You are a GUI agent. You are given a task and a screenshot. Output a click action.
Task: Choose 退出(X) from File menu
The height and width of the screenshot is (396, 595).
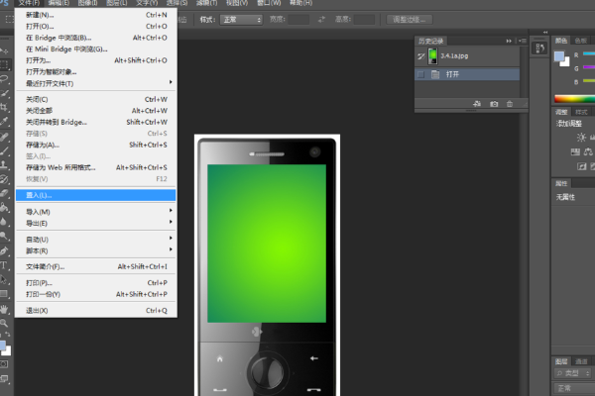(x=96, y=310)
